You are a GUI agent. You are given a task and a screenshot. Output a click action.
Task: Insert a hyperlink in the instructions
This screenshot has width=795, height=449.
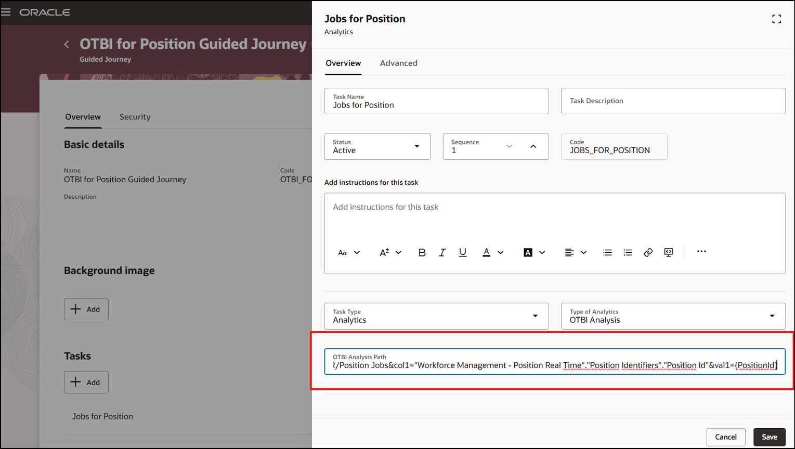(x=648, y=253)
